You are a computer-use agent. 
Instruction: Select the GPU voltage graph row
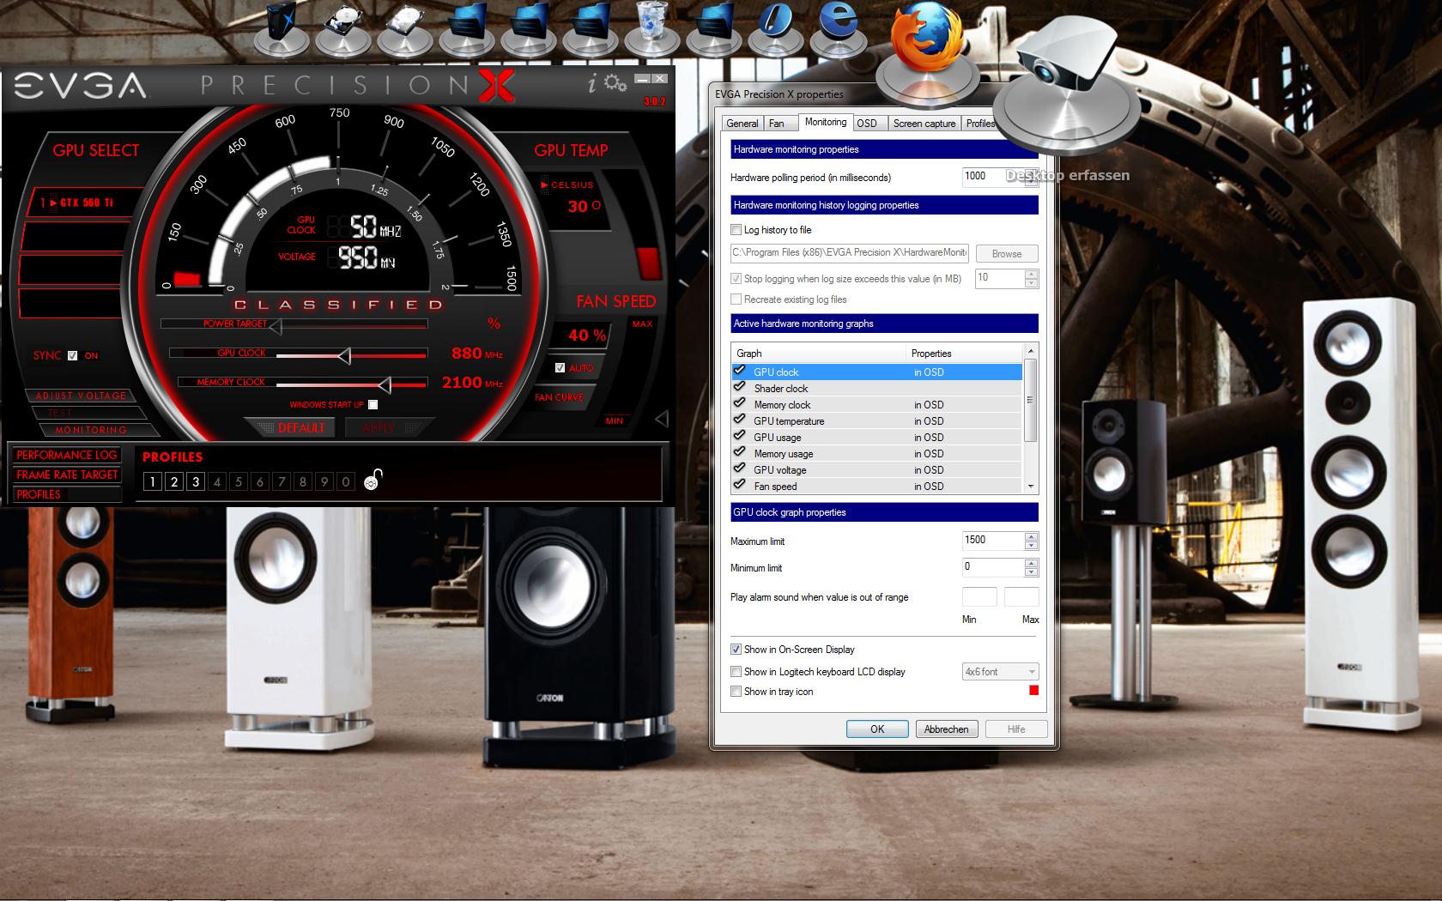tap(877, 469)
